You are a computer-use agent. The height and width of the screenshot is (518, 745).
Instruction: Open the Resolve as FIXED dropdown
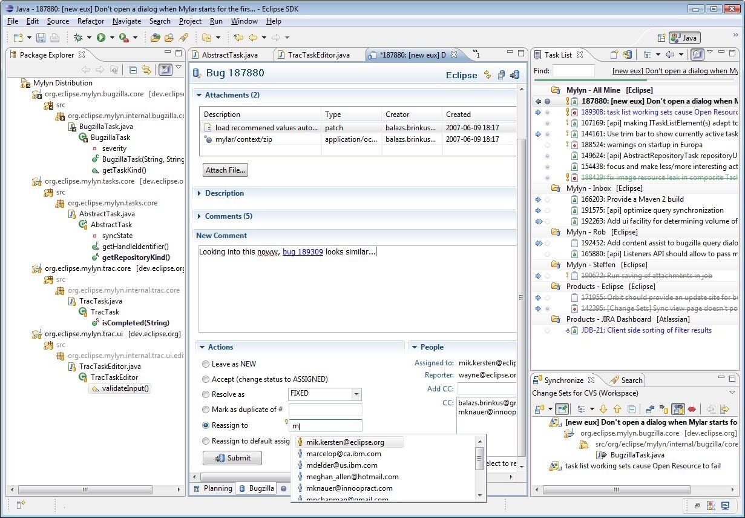tap(356, 394)
